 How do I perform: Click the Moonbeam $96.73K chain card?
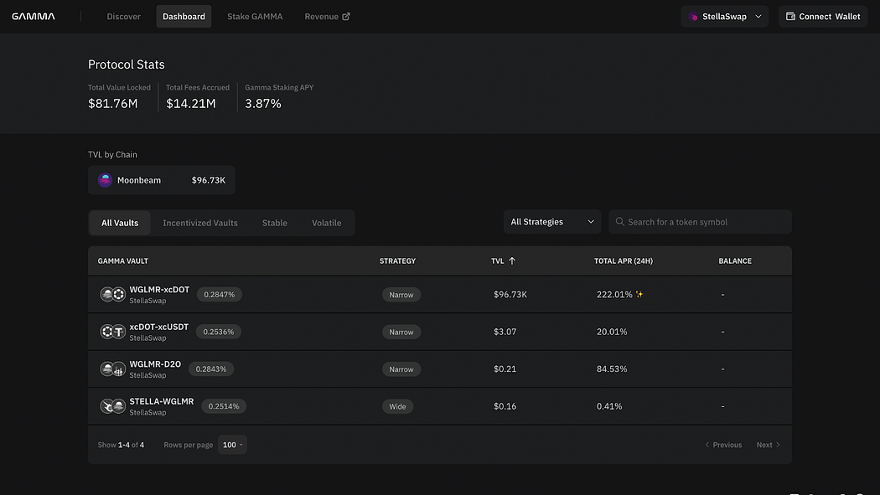coord(162,180)
